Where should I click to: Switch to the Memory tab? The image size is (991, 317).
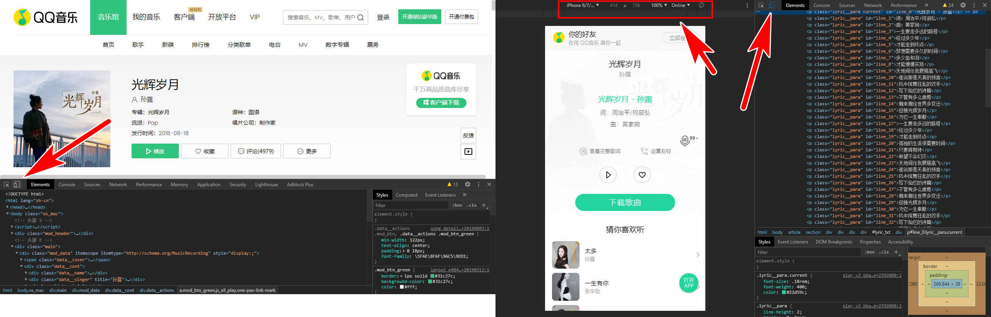pos(179,185)
